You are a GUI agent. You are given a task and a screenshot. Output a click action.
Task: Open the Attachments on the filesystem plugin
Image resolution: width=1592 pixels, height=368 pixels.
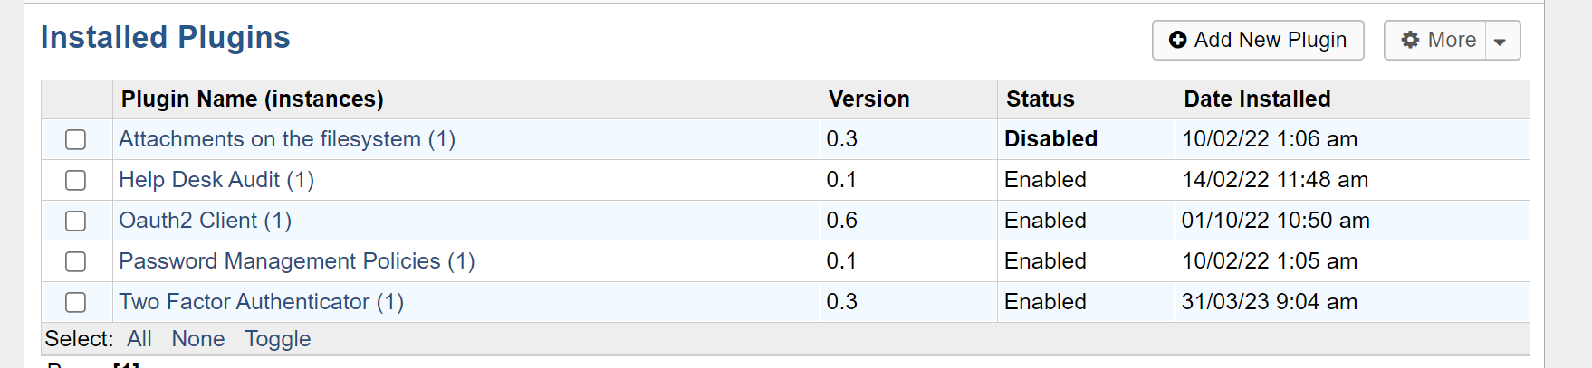(286, 139)
